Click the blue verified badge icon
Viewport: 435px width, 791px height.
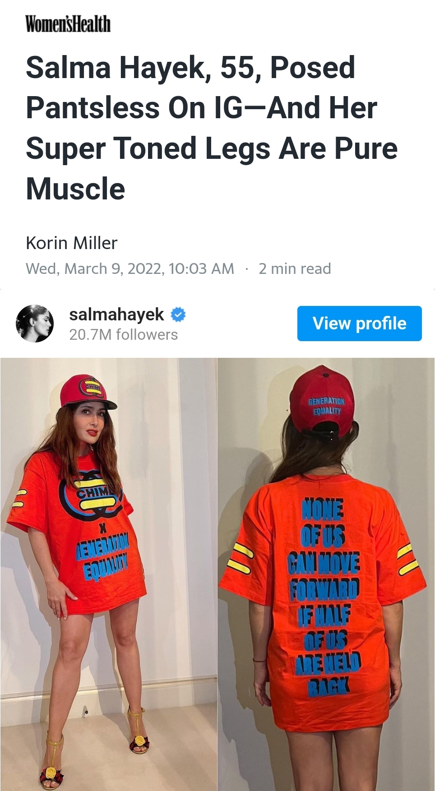178,314
